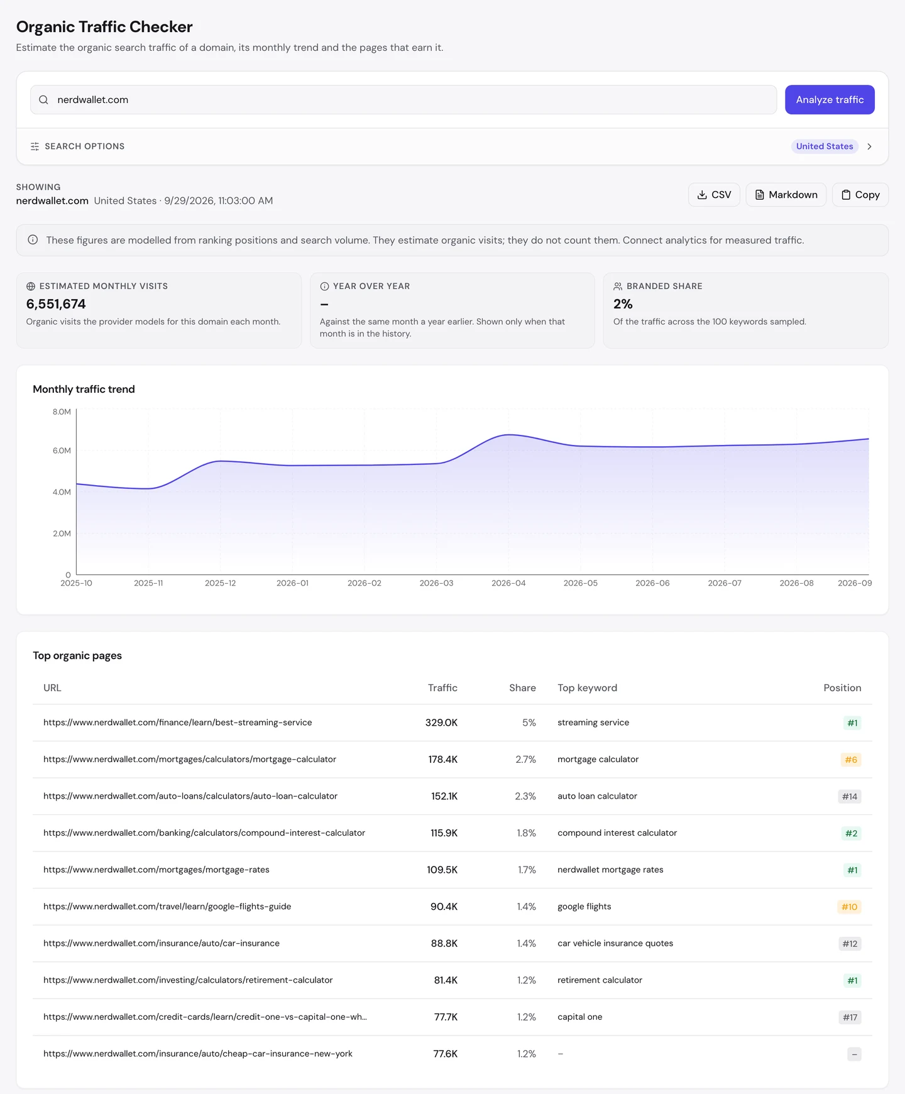
Task: Open the insurance/auto/car-insurance page URL
Action: coord(162,943)
